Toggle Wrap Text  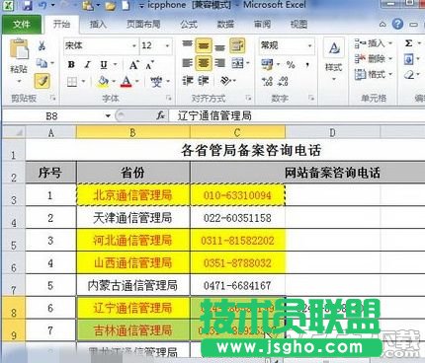(237, 45)
